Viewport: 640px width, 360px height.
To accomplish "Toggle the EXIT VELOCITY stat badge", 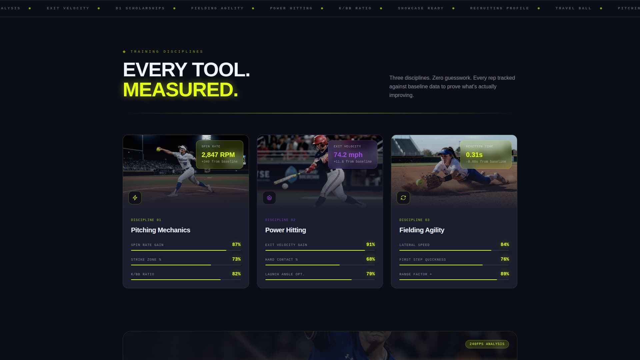I will pos(353,154).
